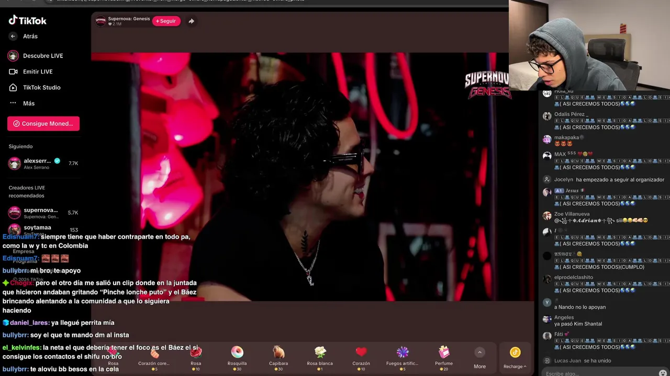Click the Supernova: Genesis host avatar
Screen dimensions: 670x376
pos(100,21)
